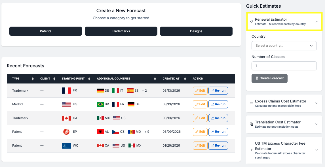
Task: Edit the Madrid forecast row
Action: click(x=200, y=104)
